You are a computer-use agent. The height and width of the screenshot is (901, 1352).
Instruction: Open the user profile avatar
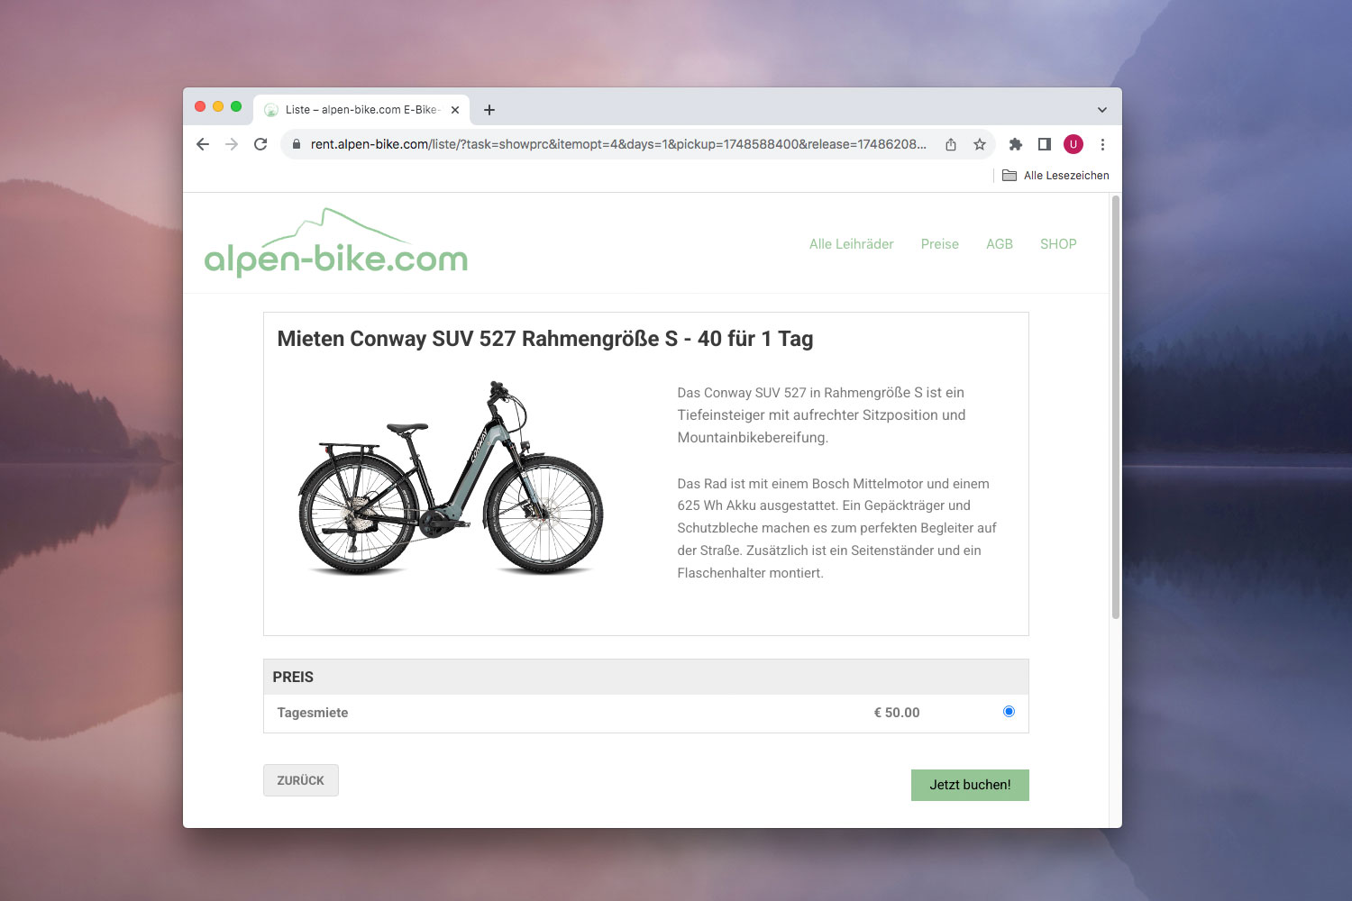(x=1073, y=144)
